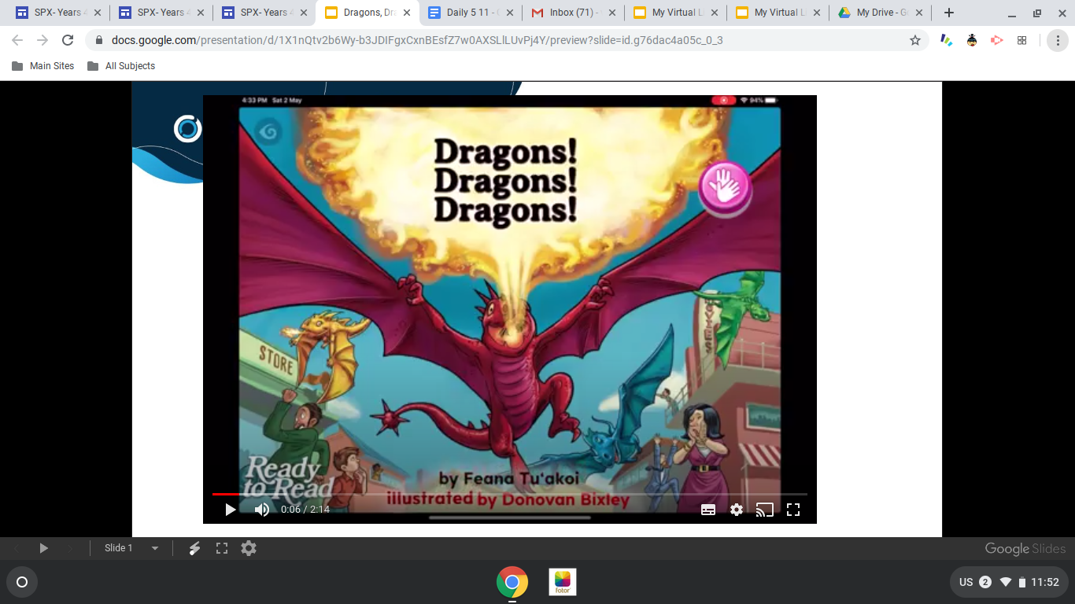The image size is (1075, 604).
Task: Close the My Drive tab
Action: click(919, 13)
